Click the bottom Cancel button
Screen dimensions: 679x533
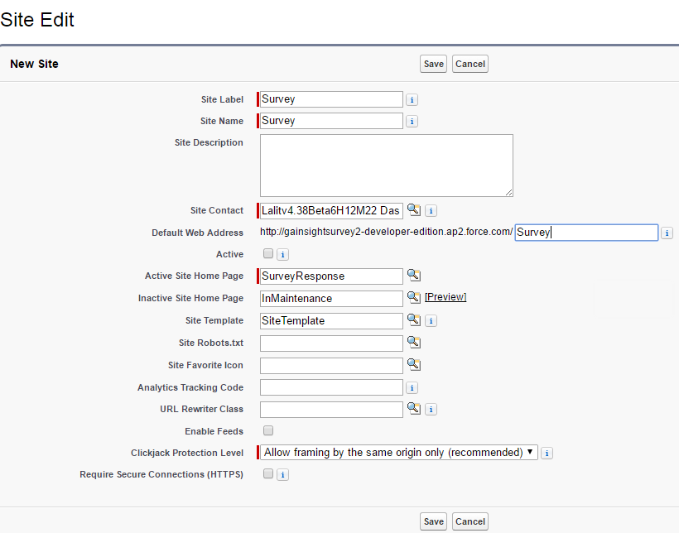470,521
